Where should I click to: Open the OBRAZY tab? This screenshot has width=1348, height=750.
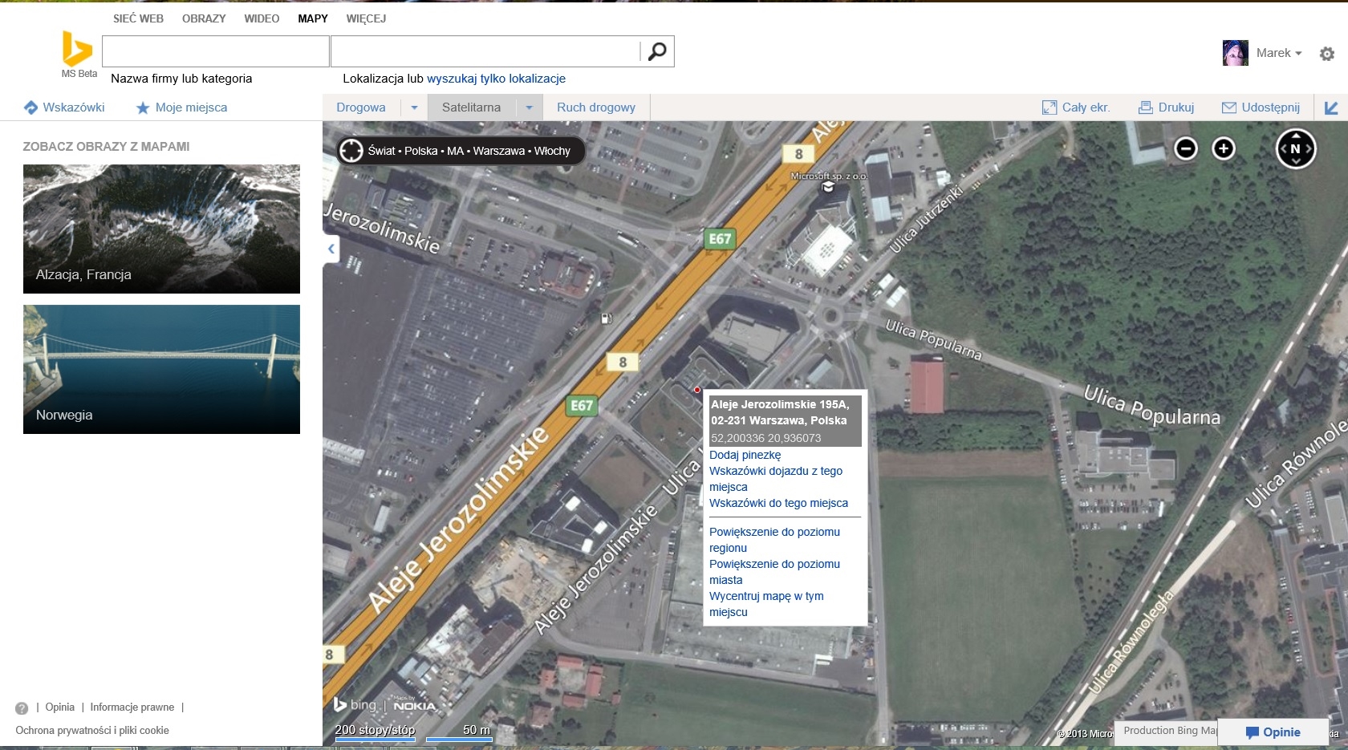click(204, 18)
